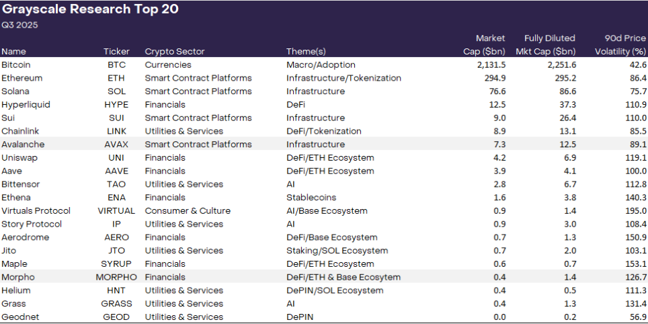Select the 'LINK' ticker cell
This screenshot has width=648, height=324.
(116, 131)
